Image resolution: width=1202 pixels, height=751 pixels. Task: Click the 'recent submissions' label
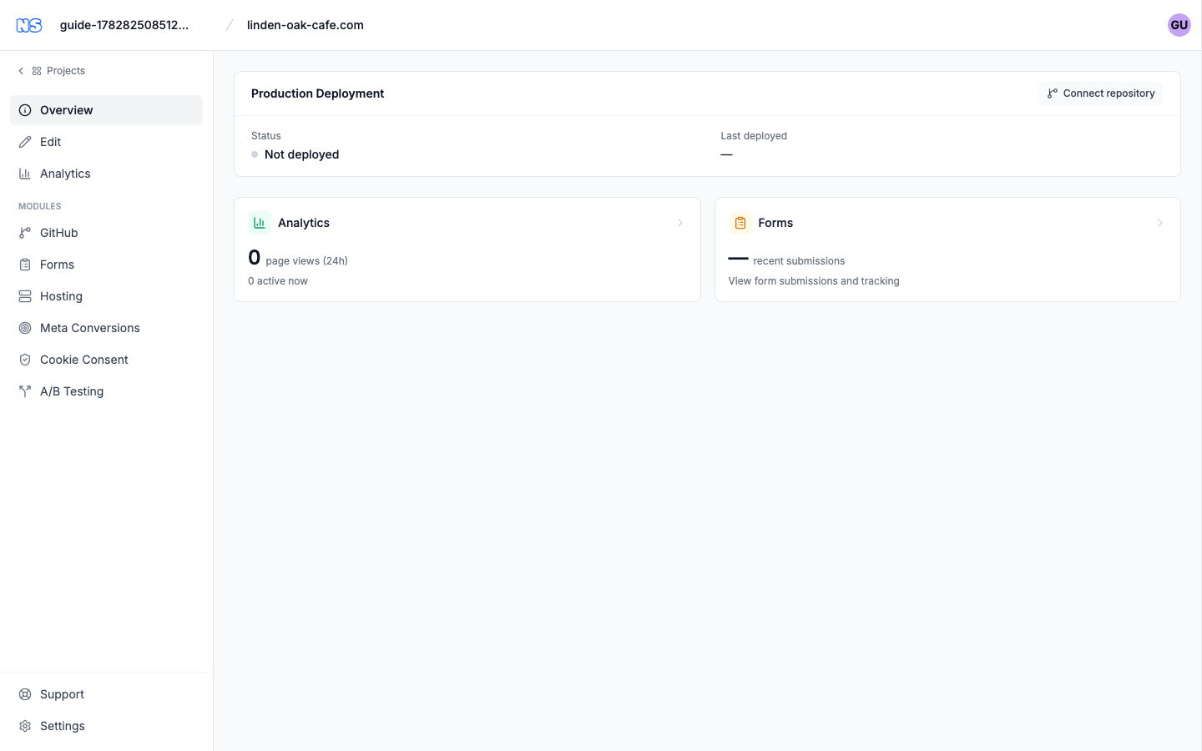[799, 261]
